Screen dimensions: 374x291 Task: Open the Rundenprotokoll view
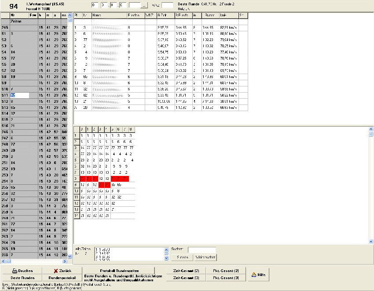(62, 278)
